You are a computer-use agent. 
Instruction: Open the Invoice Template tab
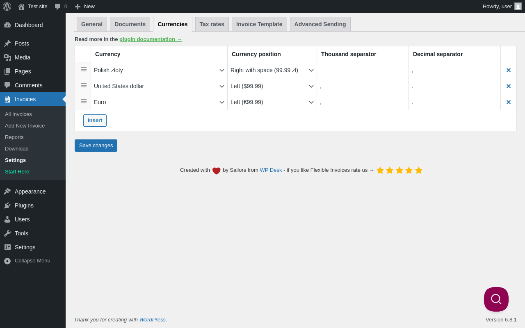pyautogui.click(x=259, y=24)
